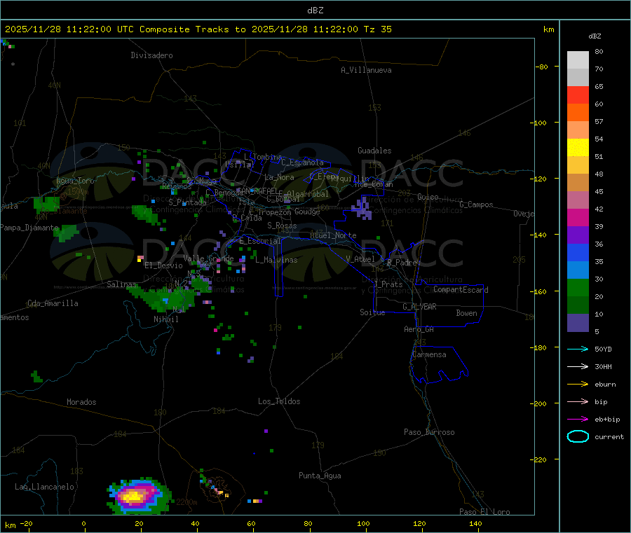Select the V_Atuel location label
Viewport: 631px width, 533px height.
click(x=360, y=259)
